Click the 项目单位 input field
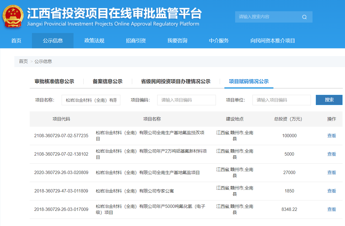345x226 pixels. pos(281,100)
